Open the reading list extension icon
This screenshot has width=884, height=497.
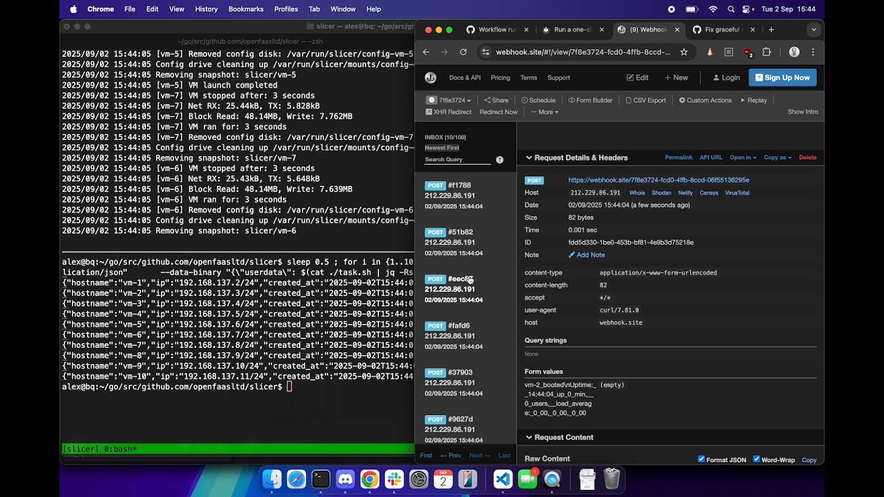729,52
